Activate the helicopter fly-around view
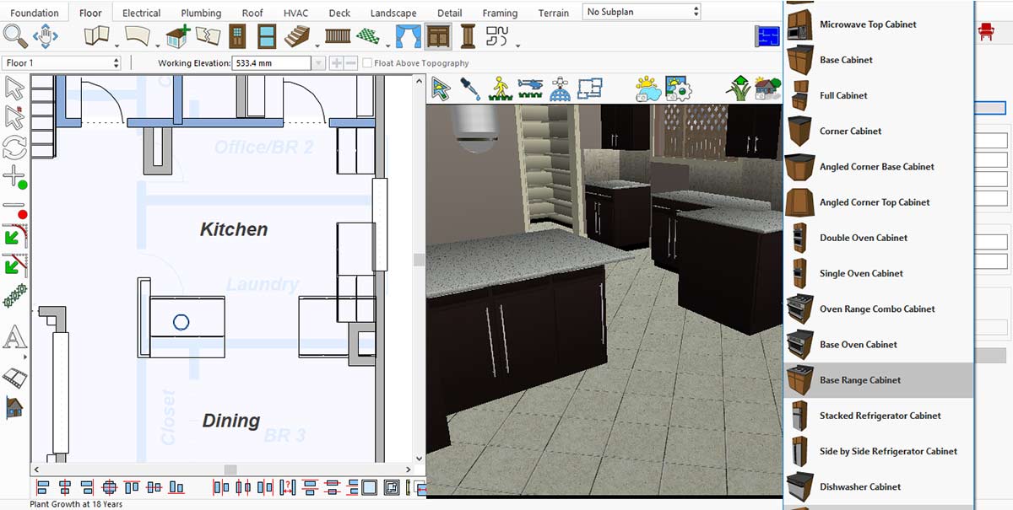 (531, 89)
